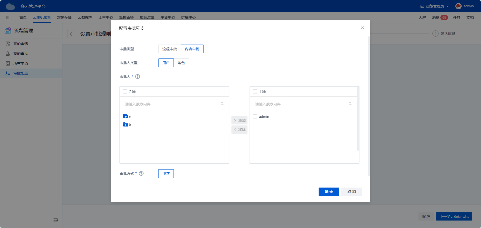
Task: Open the 文档 link
Action: coord(470,18)
